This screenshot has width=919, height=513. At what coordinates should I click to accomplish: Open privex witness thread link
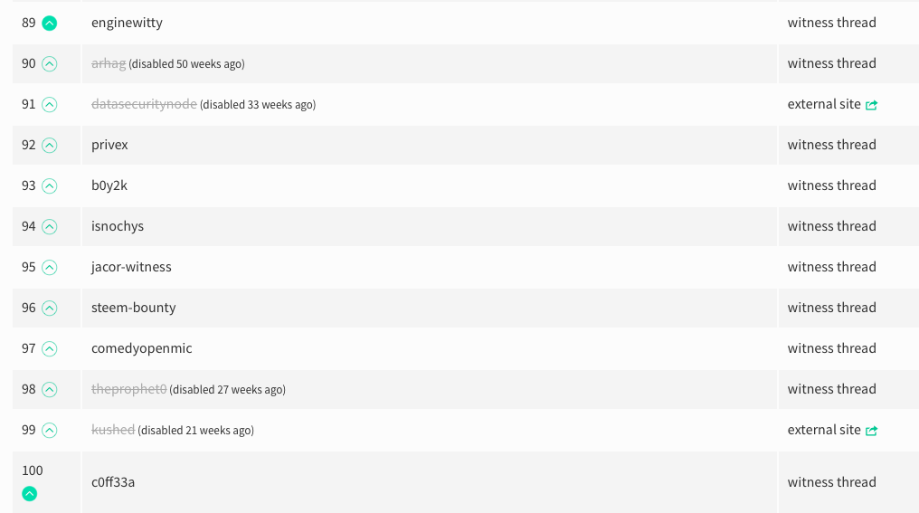pyautogui.click(x=831, y=144)
